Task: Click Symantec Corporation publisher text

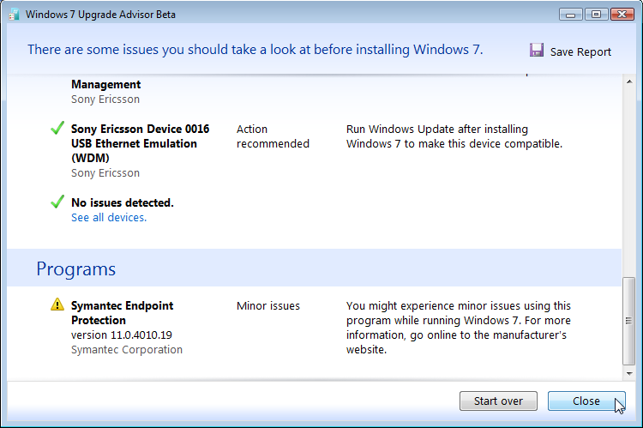Action: pyautogui.click(x=127, y=350)
